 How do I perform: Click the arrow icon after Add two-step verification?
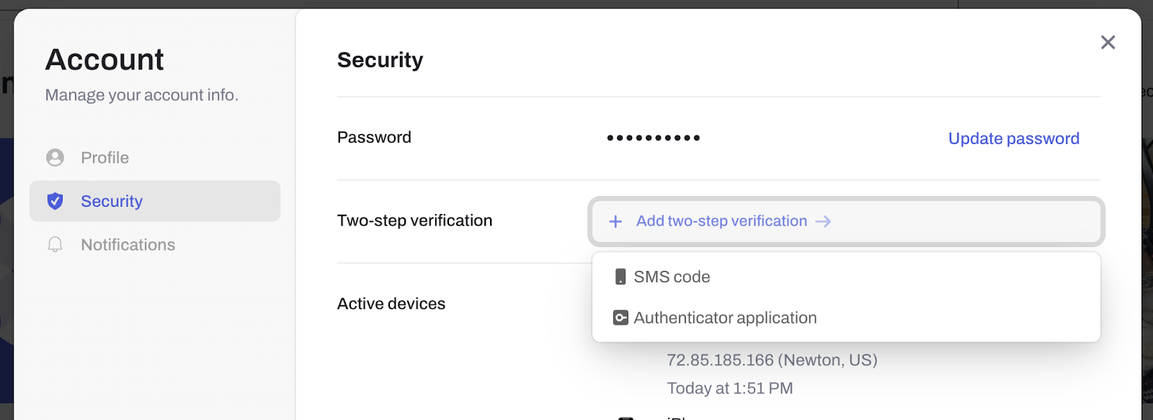823,221
